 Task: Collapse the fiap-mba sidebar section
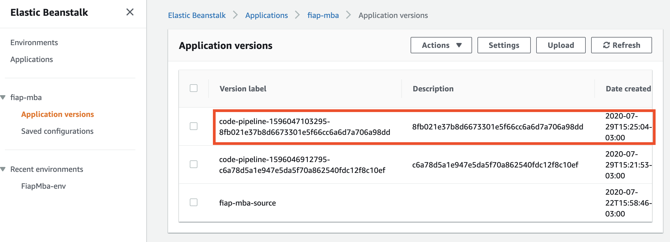[3, 97]
